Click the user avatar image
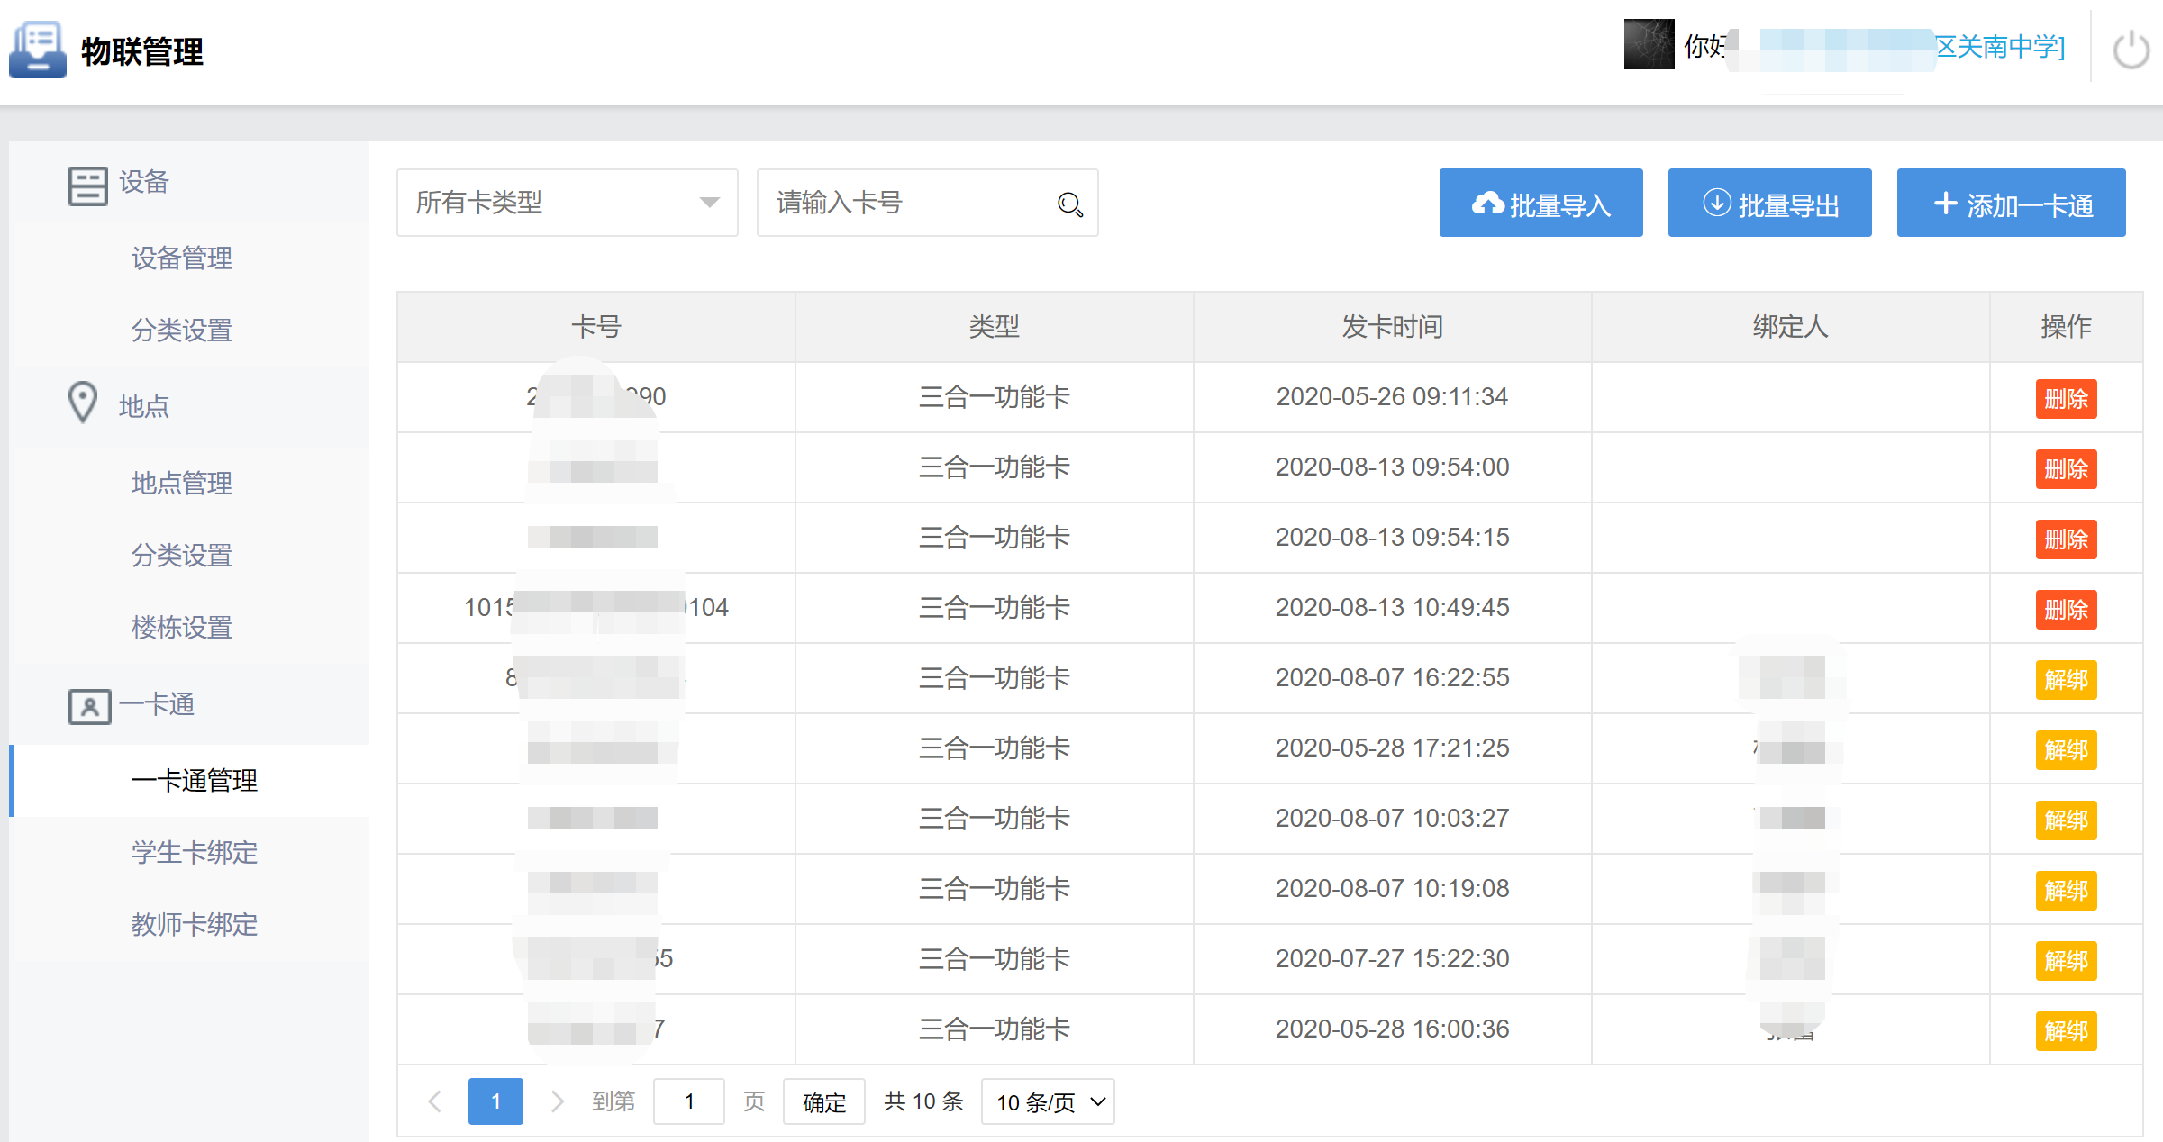2163x1142 pixels. pos(1649,44)
